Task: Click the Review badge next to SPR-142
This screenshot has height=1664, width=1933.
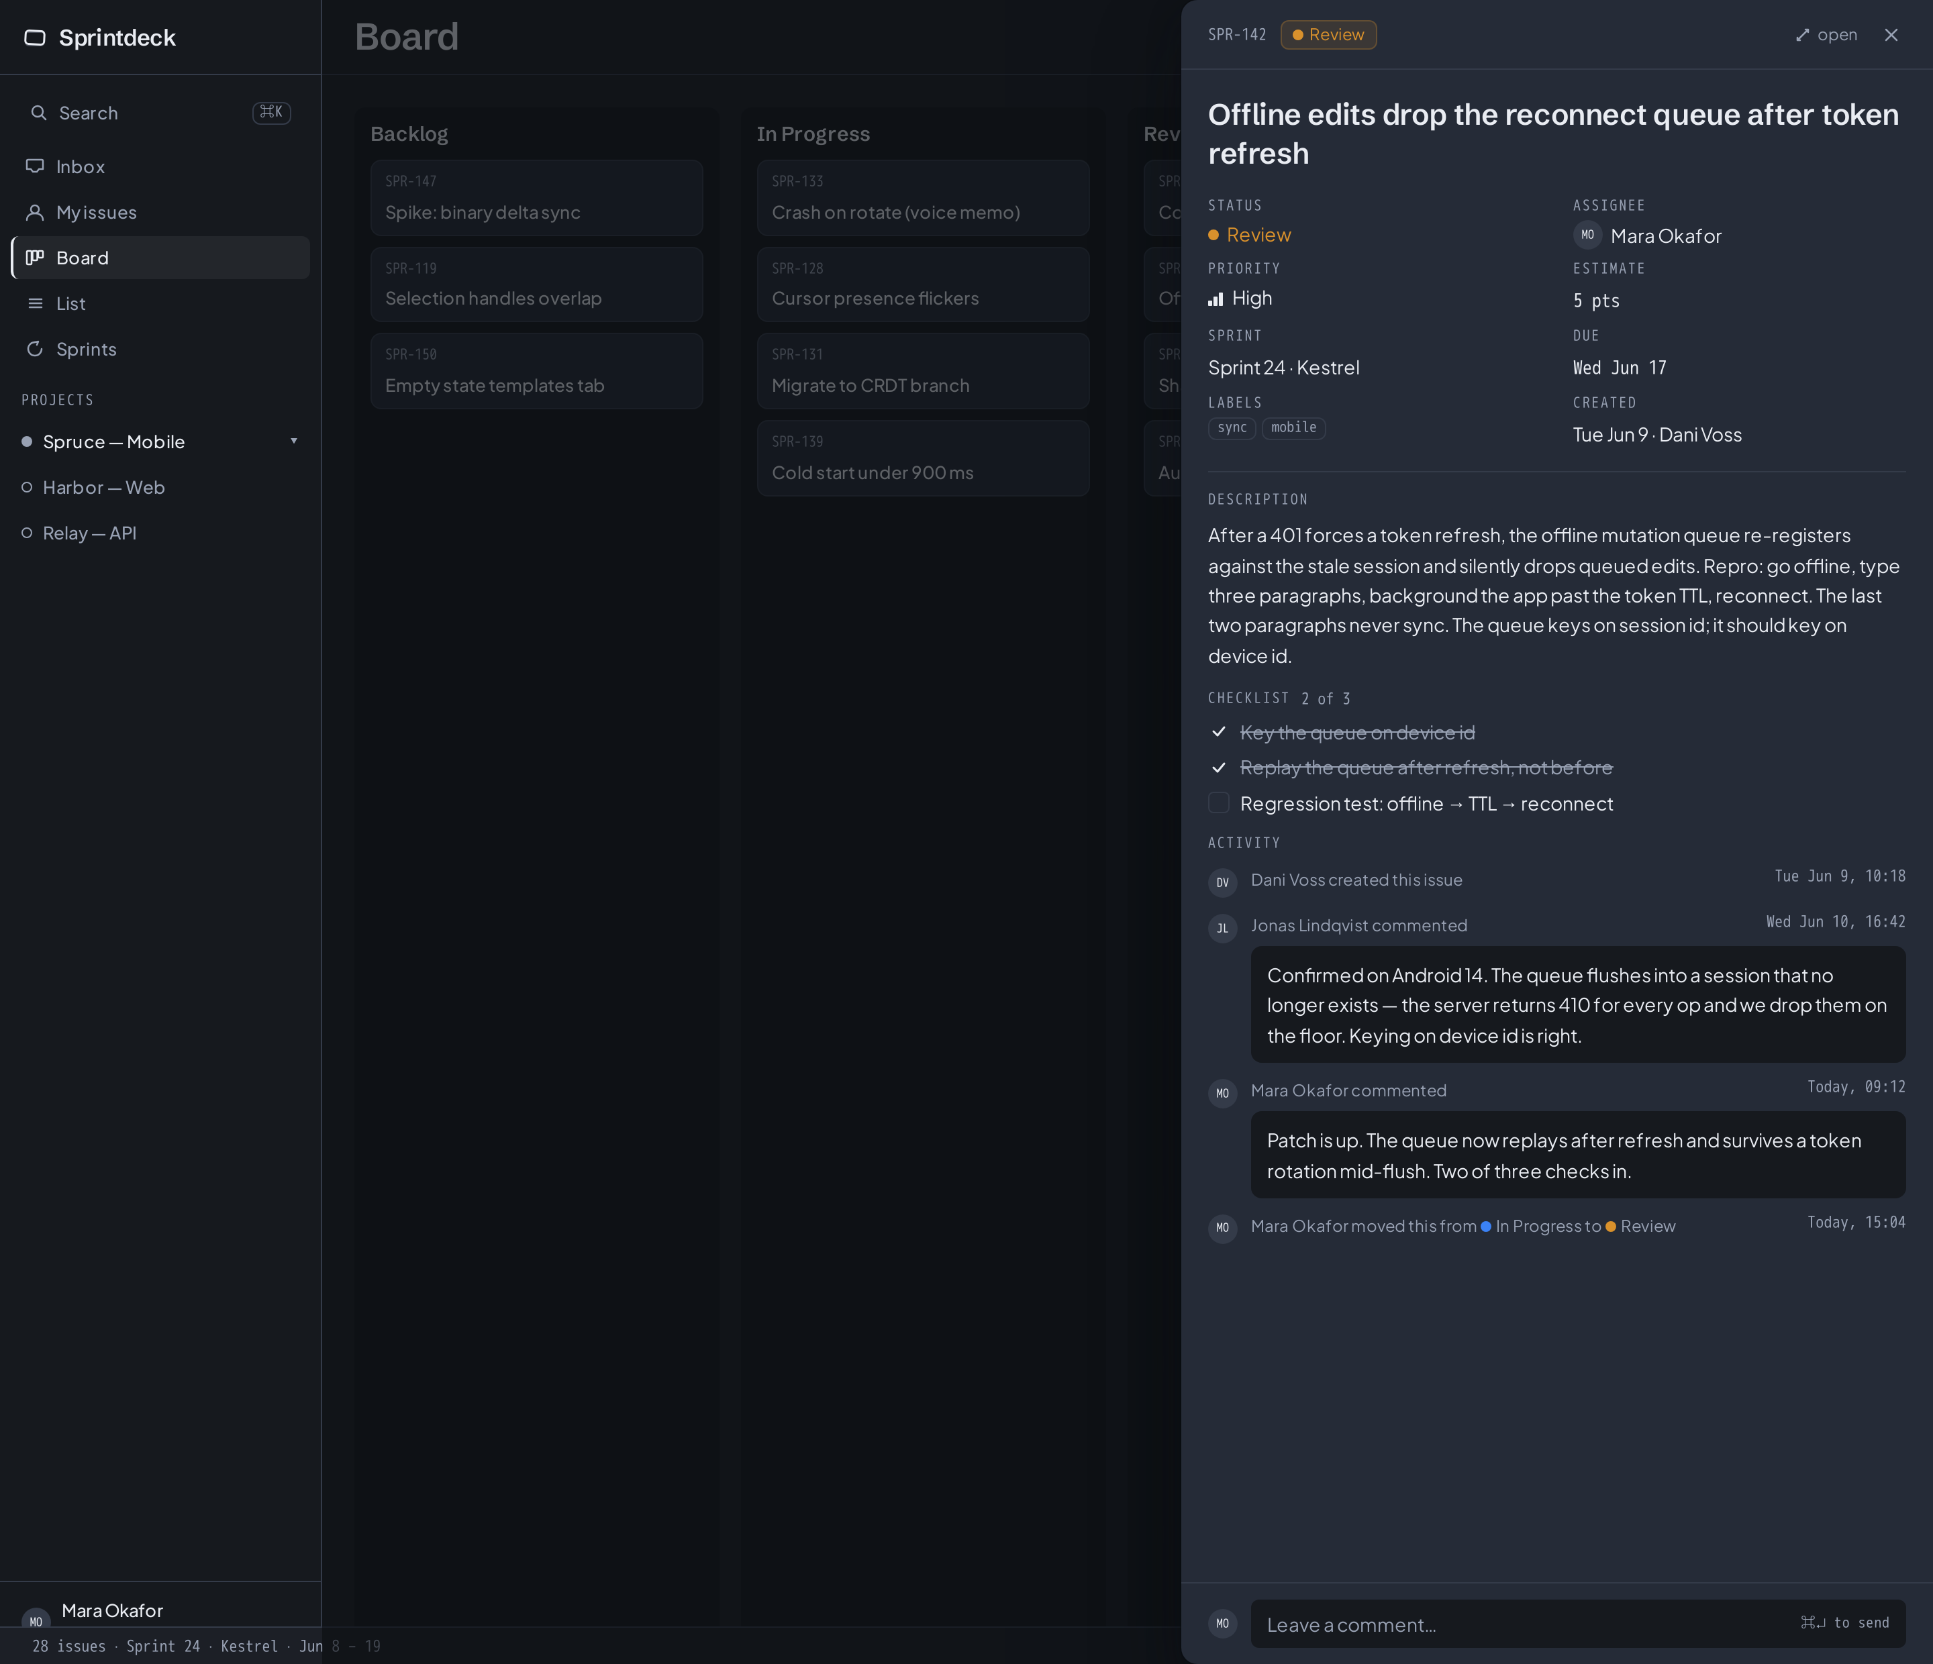Action: pos(1328,34)
